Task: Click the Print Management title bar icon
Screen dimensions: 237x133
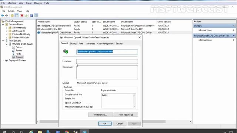Action: 2,7
